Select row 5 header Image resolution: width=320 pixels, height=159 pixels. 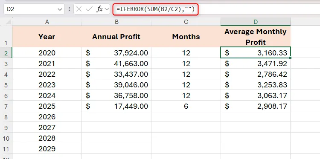point(6,84)
